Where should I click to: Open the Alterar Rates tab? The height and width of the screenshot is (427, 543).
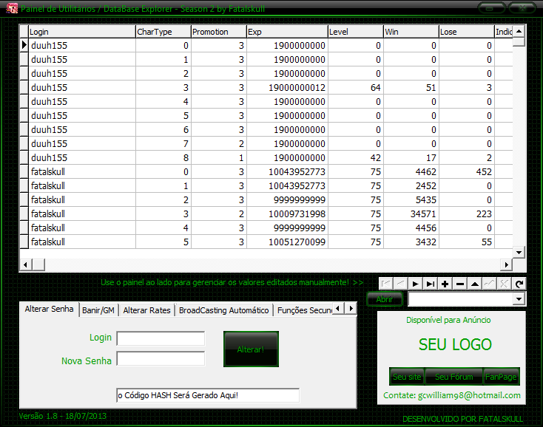tap(147, 310)
